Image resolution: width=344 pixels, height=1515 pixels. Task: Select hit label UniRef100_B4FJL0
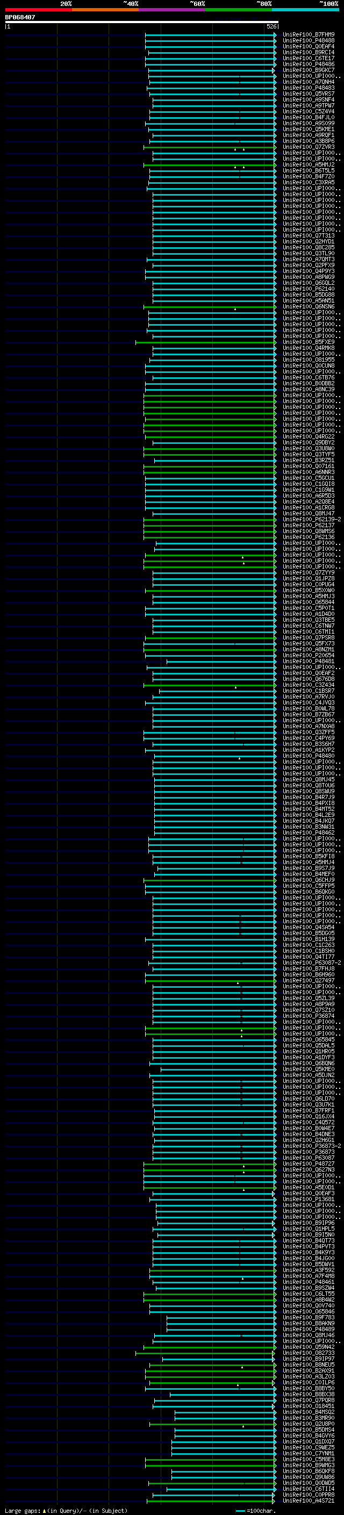coord(308,117)
